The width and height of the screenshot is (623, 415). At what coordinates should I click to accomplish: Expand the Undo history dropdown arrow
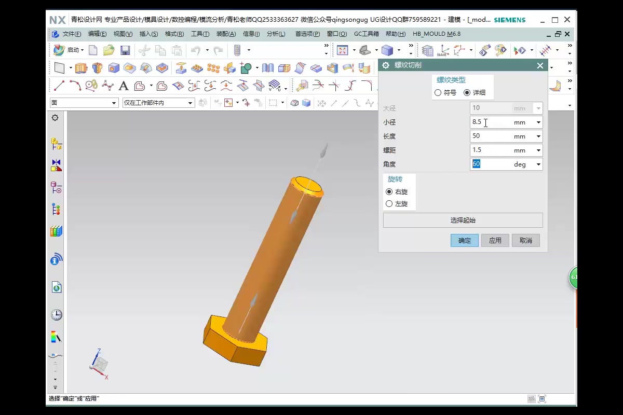[207, 50]
